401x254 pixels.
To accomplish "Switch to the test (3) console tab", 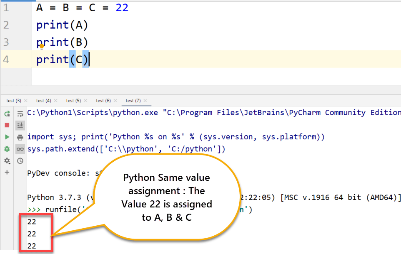I will (x=13, y=101).
